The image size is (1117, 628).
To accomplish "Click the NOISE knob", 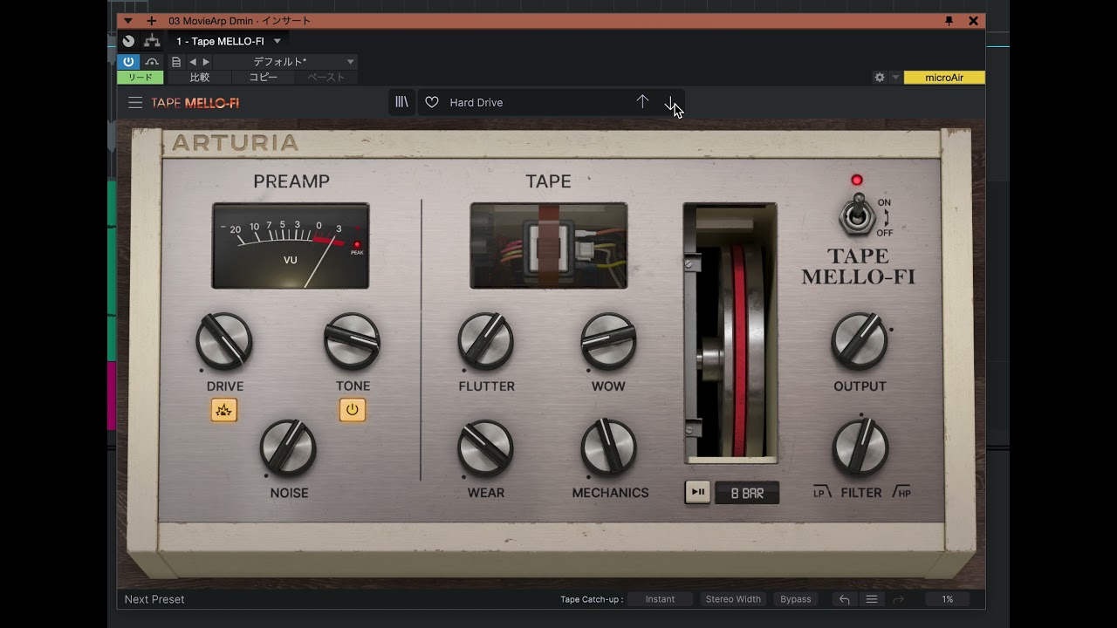I will pos(288,447).
